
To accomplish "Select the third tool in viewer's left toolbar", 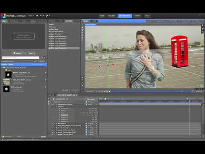I will click(82, 30).
